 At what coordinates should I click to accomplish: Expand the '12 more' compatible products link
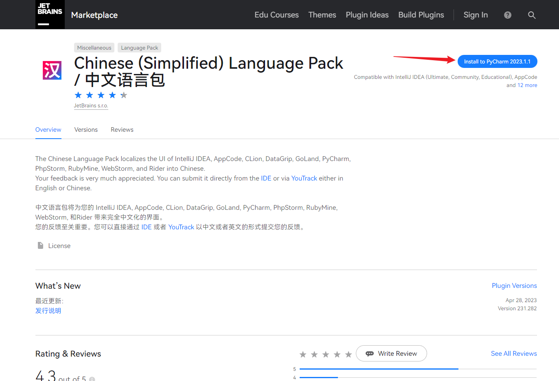pos(527,85)
